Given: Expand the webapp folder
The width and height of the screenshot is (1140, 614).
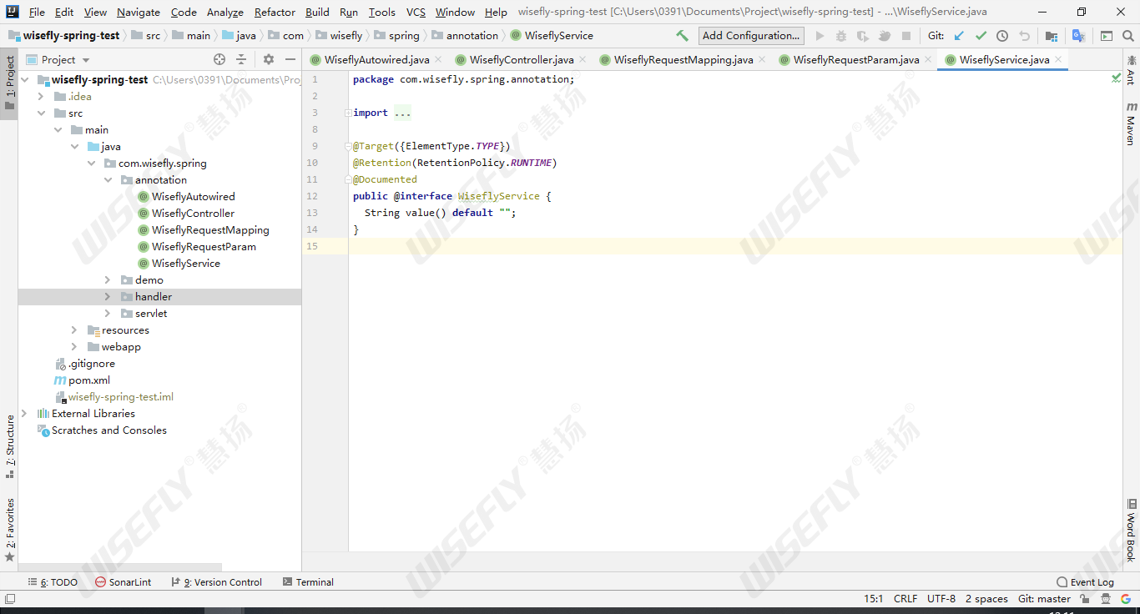Looking at the screenshot, I should pos(74,347).
